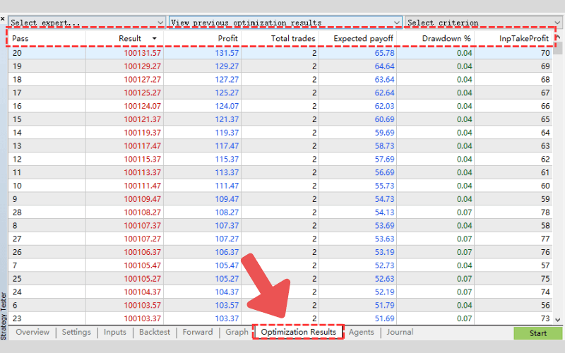
Task: Open the Select criterion dropdown
Action: 484,23
